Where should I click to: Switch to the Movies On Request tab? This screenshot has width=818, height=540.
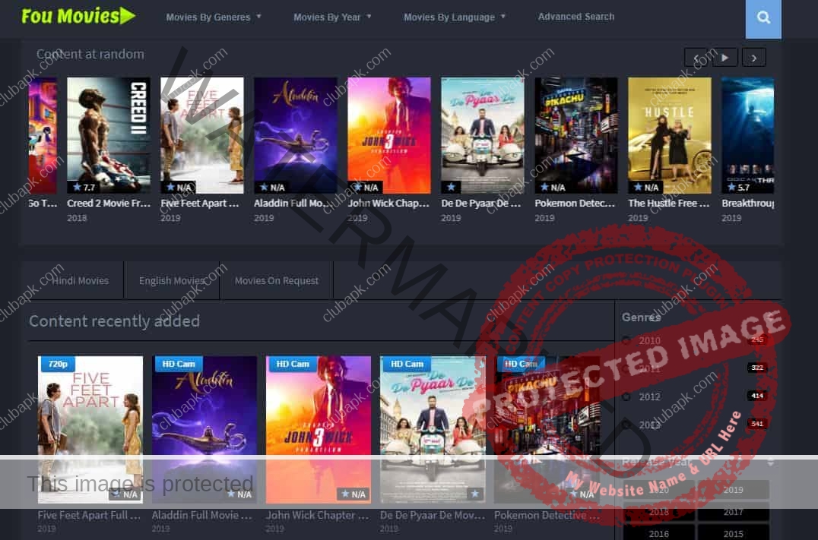(x=277, y=280)
